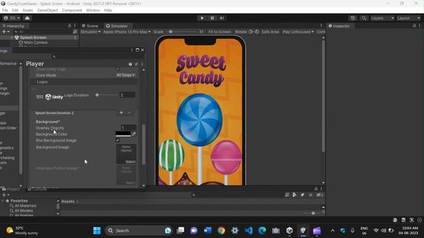This screenshot has height=238, width=424.
Task: Open the Window menu
Action: click(x=93, y=11)
